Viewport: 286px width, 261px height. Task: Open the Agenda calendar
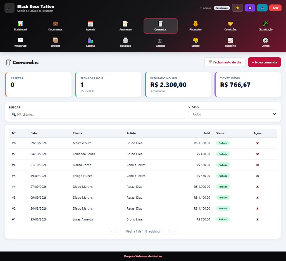point(90,26)
